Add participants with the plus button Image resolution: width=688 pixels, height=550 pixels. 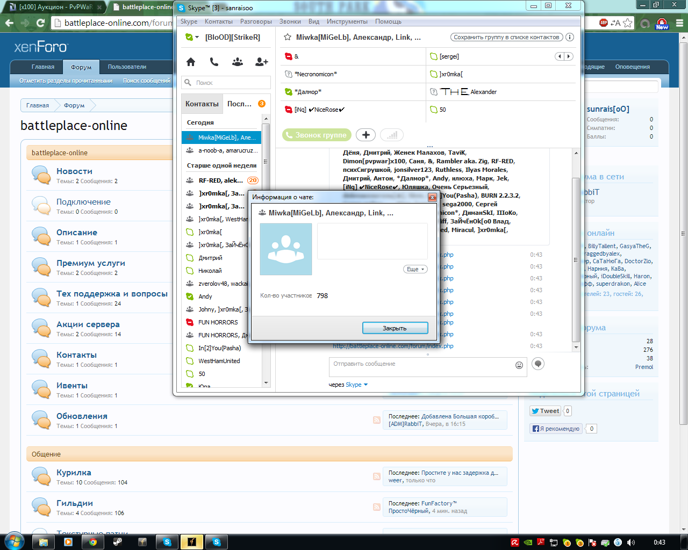[x=365, y=135]
